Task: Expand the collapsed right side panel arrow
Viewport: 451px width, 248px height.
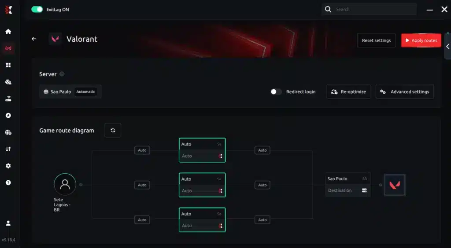Action: pos(448,47)
